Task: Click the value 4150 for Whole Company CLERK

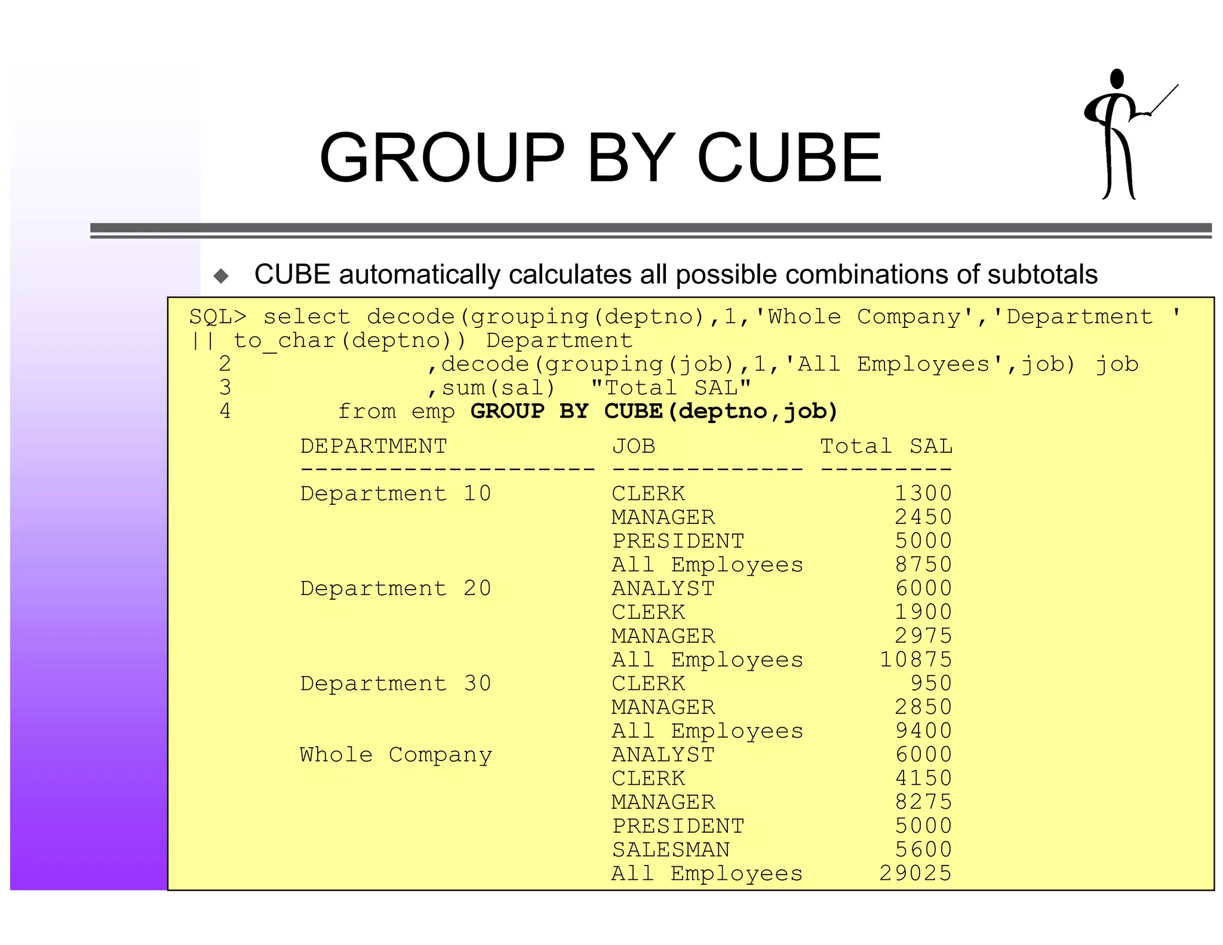Action: click(923, 778)
